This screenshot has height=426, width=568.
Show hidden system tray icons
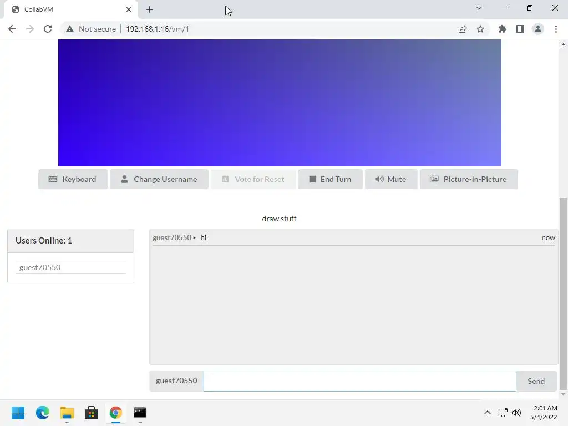pyautogui.click(x=488, y=413)
